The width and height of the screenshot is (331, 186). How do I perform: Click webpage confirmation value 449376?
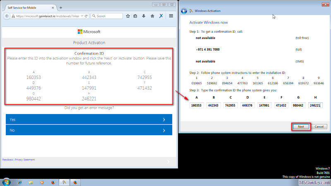coord(34,88)
